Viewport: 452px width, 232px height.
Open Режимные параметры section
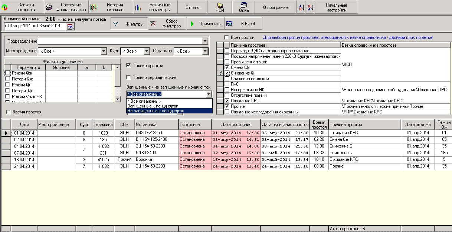(x=155, y=7)
